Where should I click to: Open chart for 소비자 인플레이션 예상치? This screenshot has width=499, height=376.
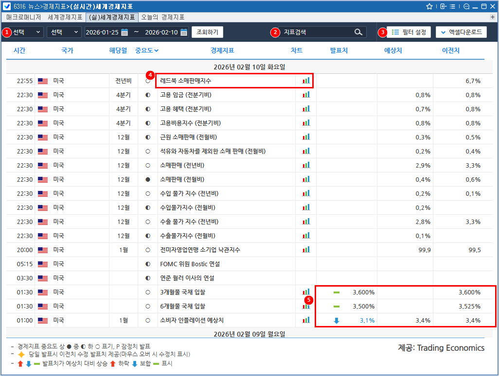pos(306,320)
